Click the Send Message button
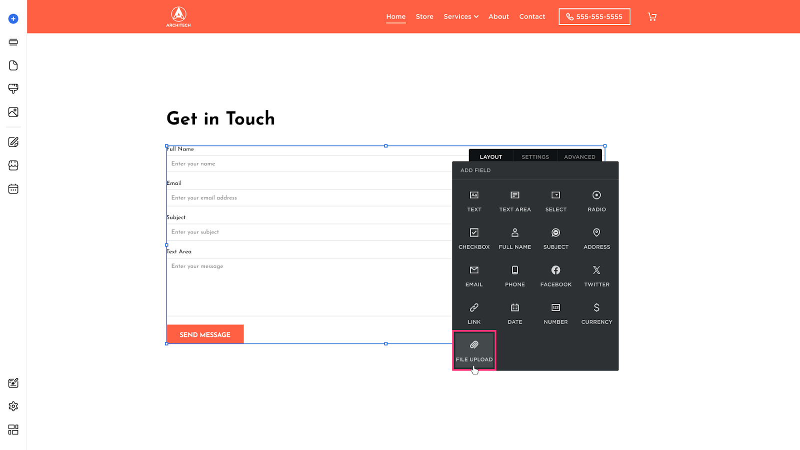The image size is (800, 450). point(205,334)
